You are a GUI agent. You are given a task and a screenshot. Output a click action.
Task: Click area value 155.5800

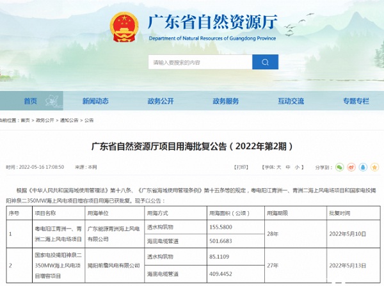point(221,227)
